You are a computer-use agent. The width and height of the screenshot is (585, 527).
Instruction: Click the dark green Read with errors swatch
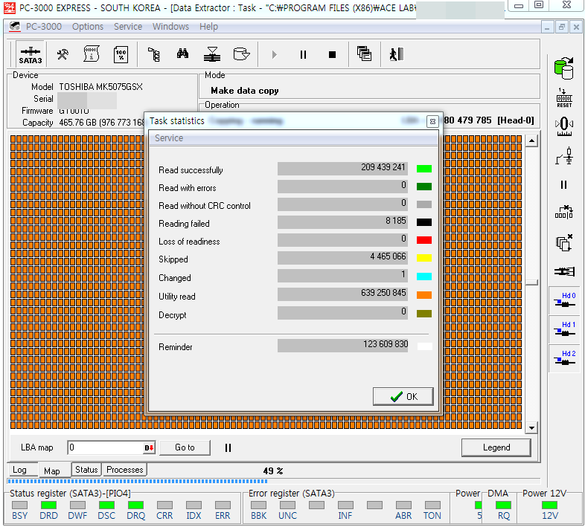coord(424,187)
